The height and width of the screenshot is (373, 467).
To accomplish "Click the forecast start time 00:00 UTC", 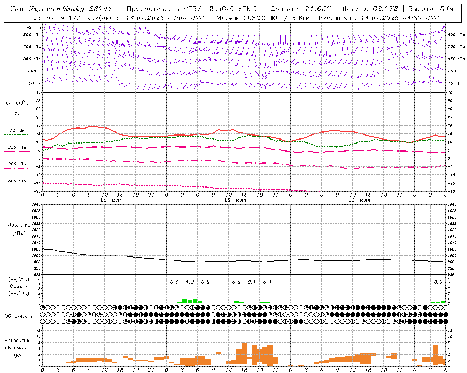I will tap(186, 18).
